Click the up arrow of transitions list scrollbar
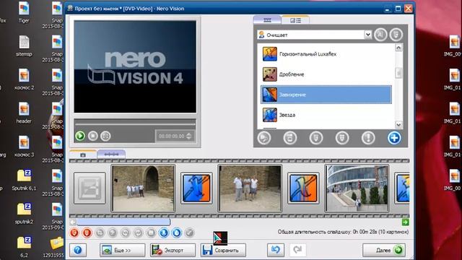462x260 pixels. pos(398,48)
